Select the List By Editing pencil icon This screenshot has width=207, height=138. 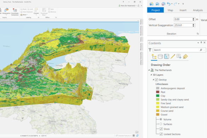tap(173, 57)
